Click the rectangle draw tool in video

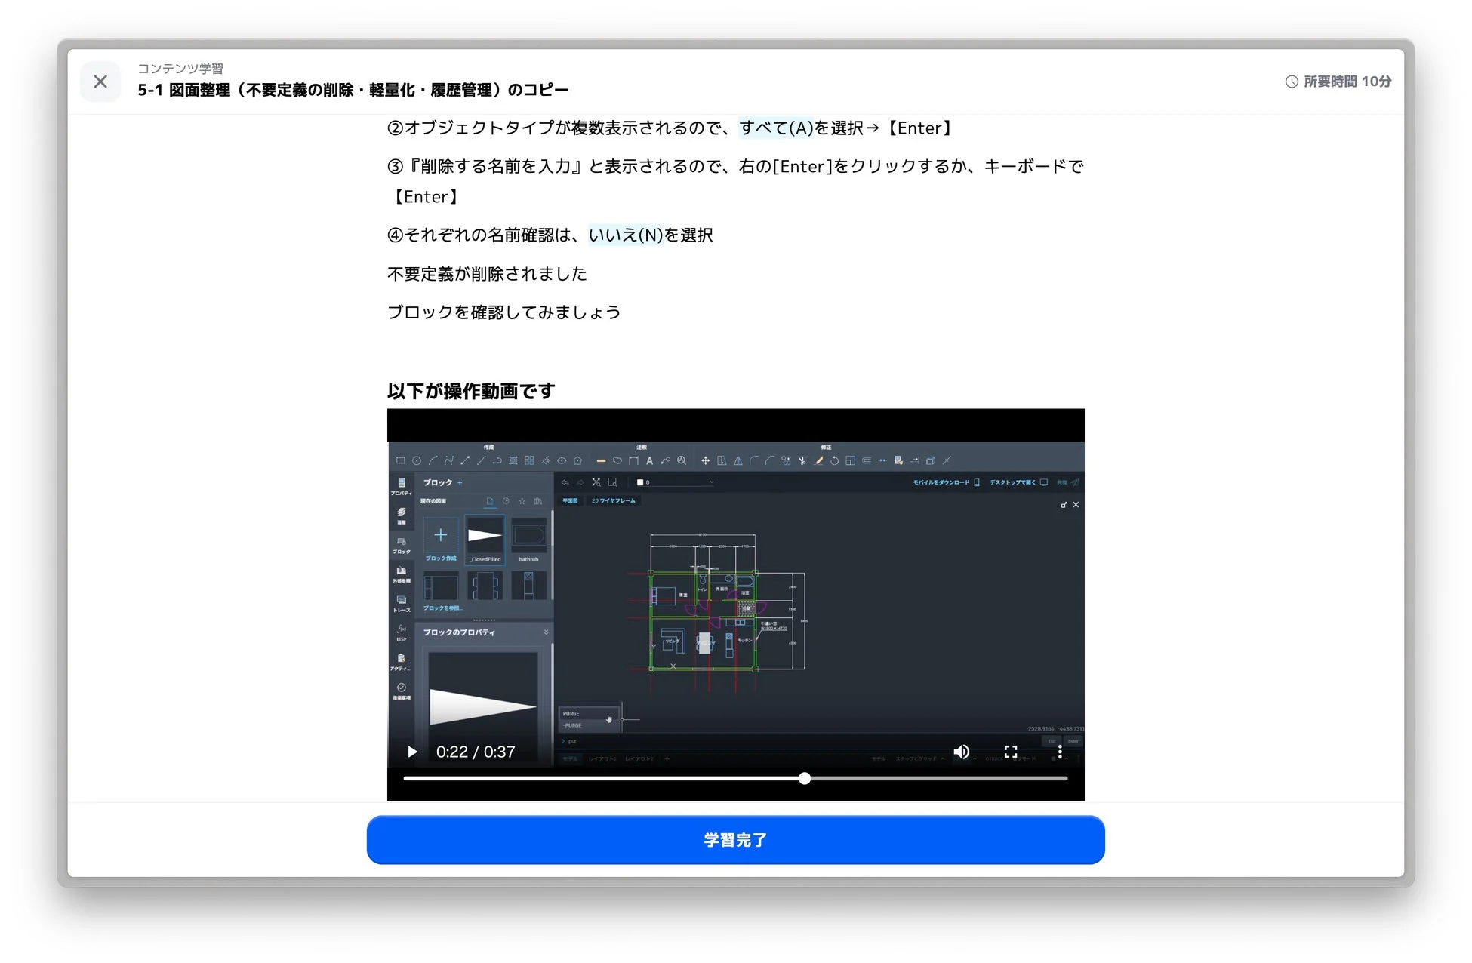[401, 460]
